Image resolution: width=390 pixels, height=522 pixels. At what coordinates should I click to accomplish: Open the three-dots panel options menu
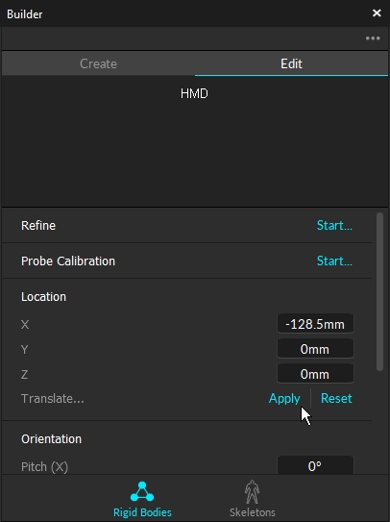coord(373,38)
